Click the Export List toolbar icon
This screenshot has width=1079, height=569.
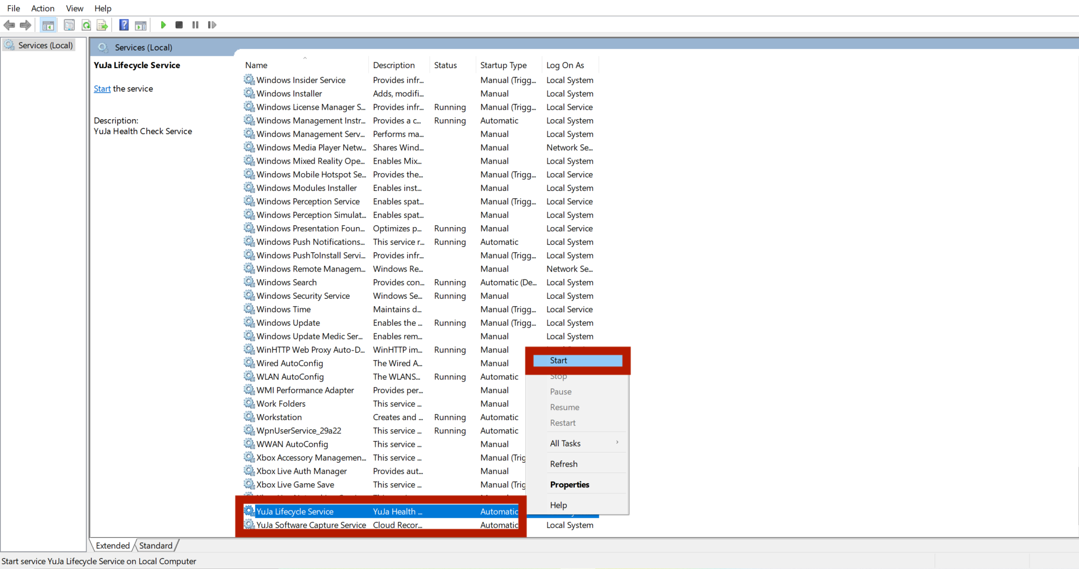pos(102,25)
